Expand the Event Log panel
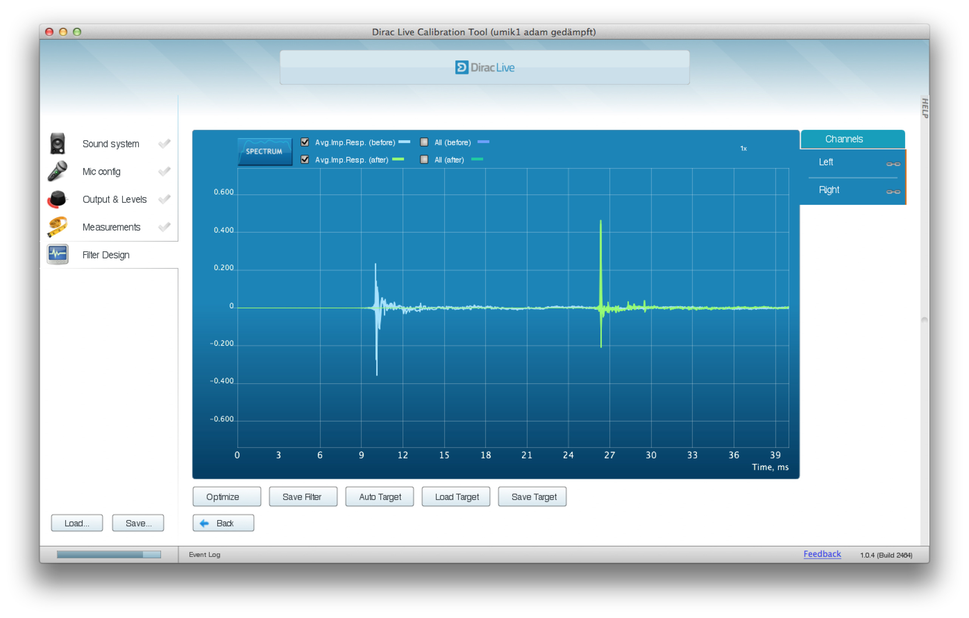 point(204,554)
